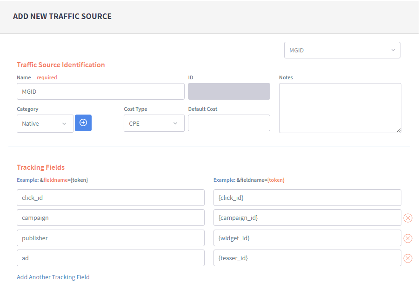Click the Traffic Source Identification heading
This screenshot has width=420, height=282.
[x=61, y=65]
